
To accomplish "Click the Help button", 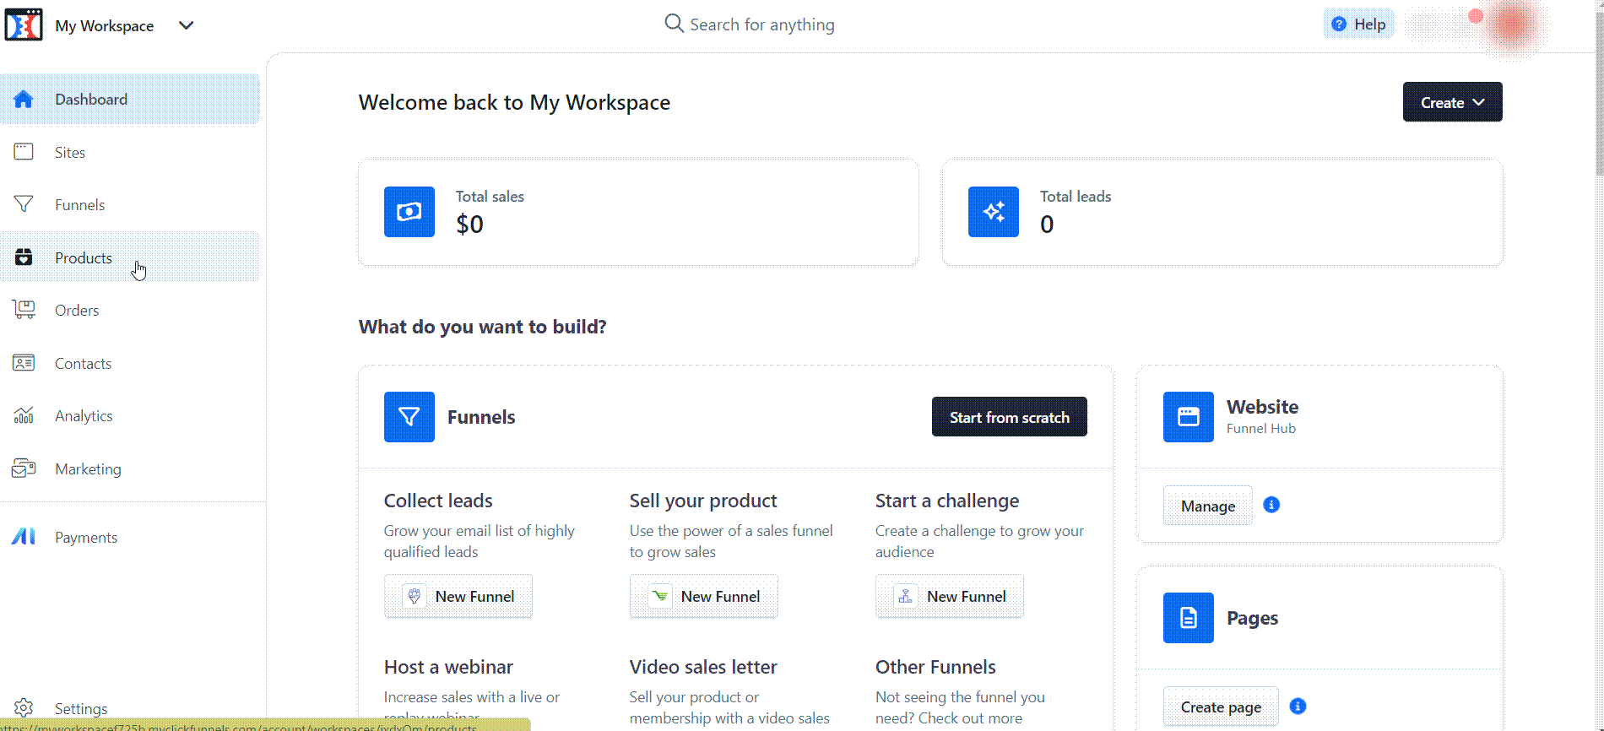I will pos(1358,24).
